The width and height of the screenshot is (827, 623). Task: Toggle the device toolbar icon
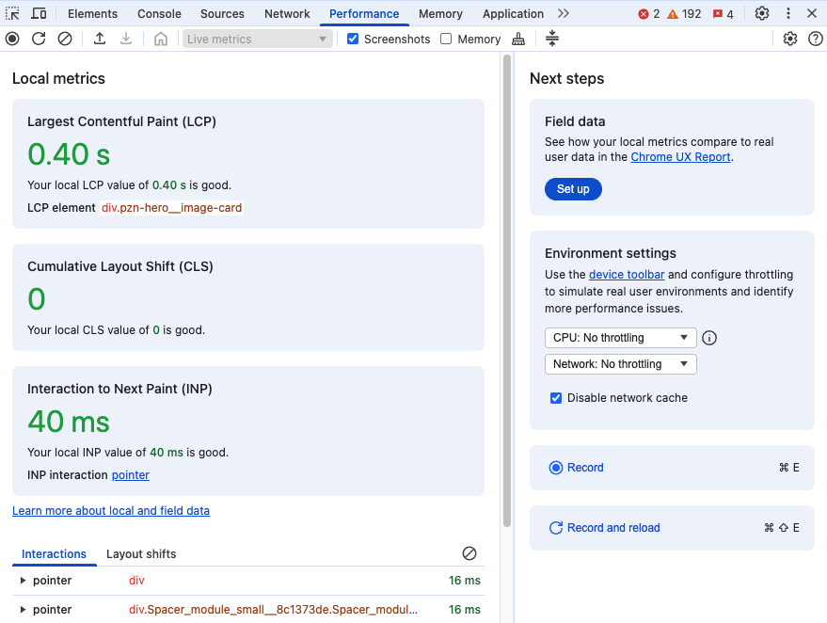pos(39,13)
